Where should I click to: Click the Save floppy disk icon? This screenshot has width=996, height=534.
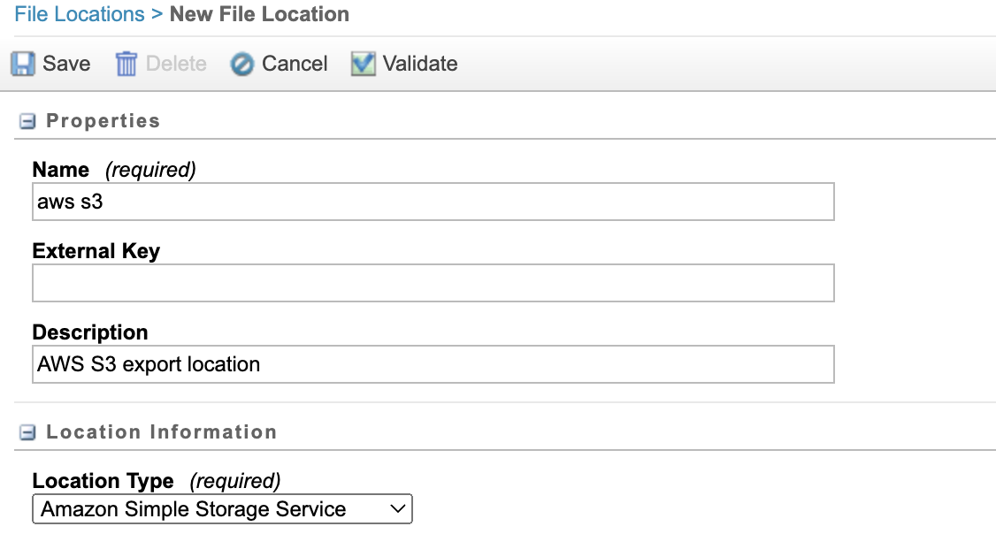pyautogui.click(x=23, y=64)
